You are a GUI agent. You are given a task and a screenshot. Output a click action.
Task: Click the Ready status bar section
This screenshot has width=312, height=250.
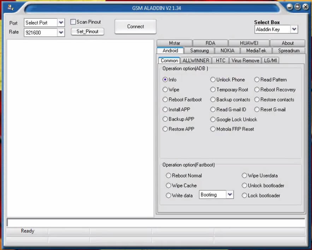tap(27, 231)
